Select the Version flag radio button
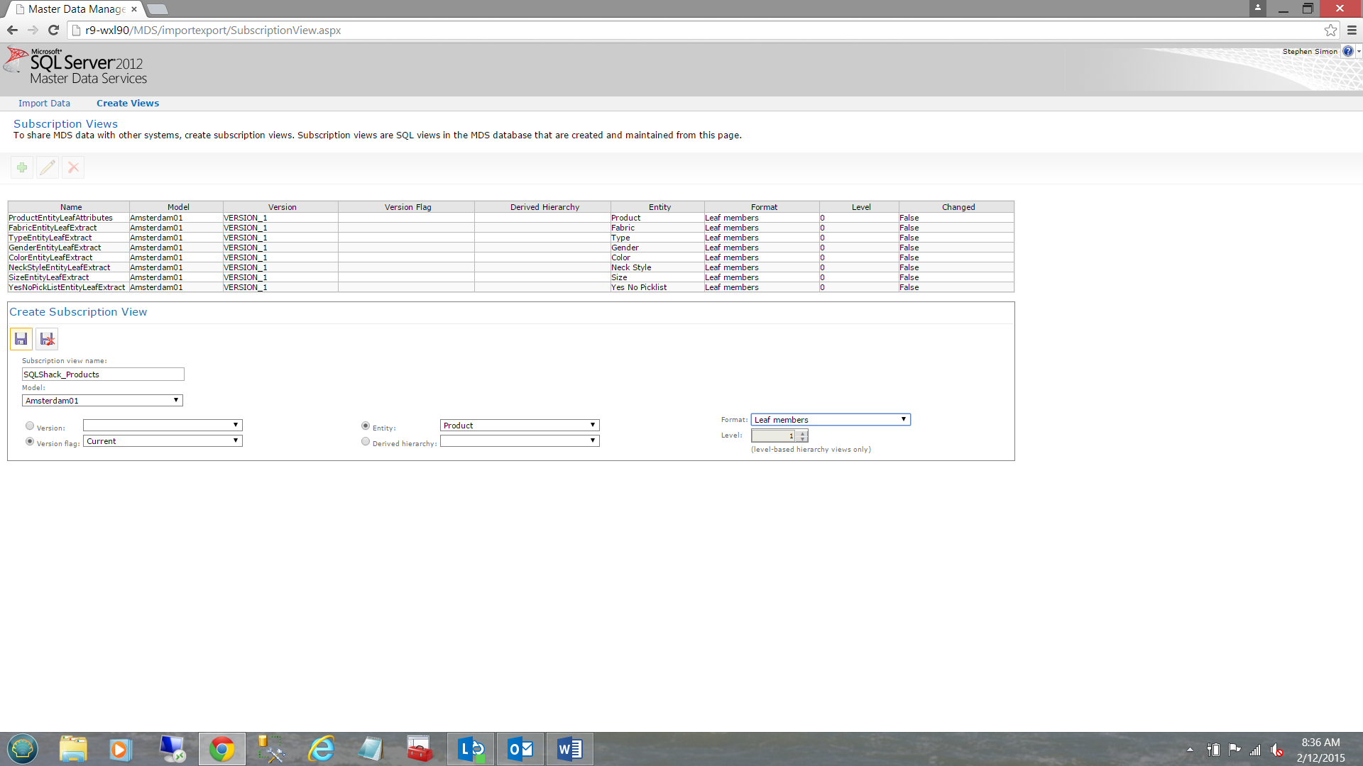Screen dimensions: 1363x766 (x=30, y=441)
